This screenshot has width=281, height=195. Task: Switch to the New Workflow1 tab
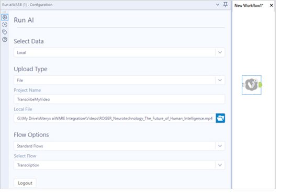249,6
